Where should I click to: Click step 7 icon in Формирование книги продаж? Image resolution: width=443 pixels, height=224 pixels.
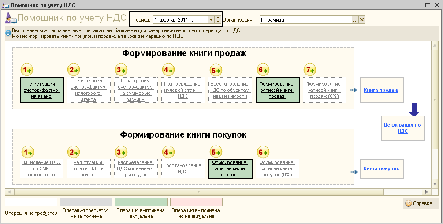coord(310,70)
